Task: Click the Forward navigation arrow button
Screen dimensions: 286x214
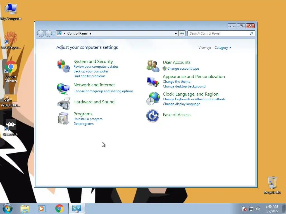Action: click(48, 33)
